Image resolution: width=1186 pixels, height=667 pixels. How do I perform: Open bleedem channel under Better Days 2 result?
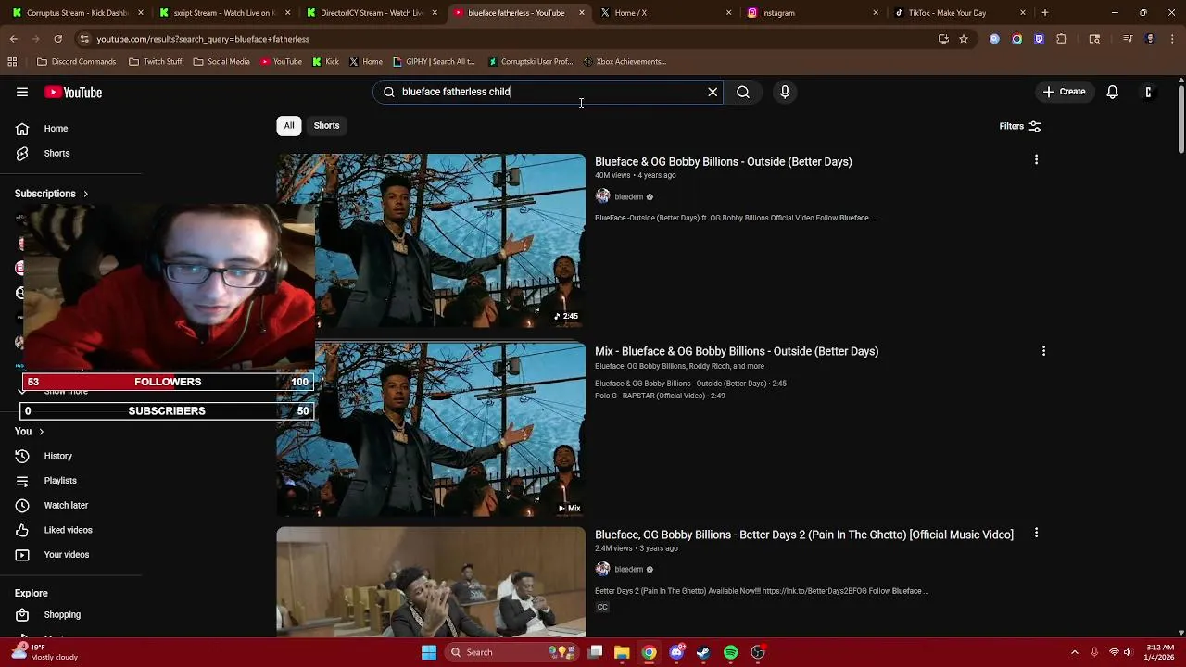tap(628, 569)
